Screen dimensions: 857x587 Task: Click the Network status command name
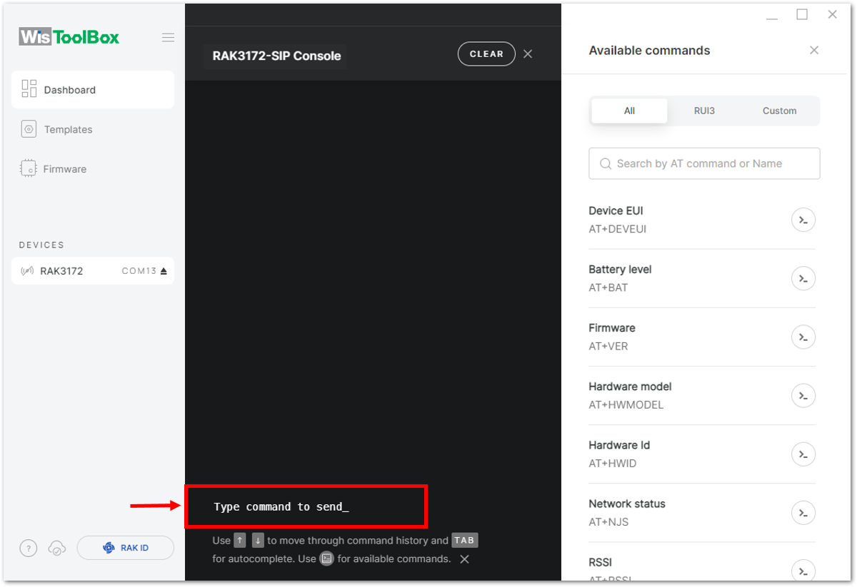pyautogui.click(x=627, y=504)
